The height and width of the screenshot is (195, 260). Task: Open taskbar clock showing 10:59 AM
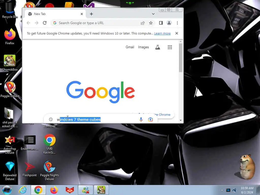coord(247,190)
